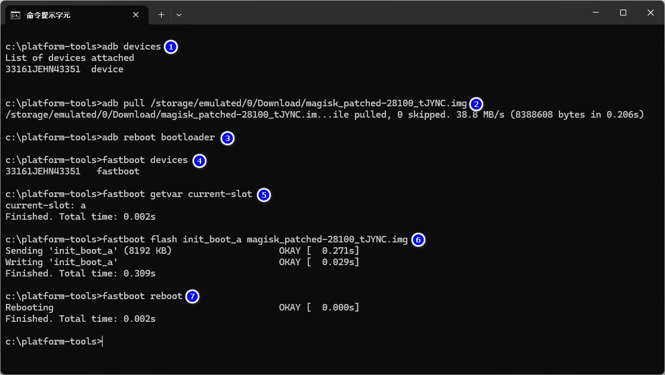Viewport: 665px width, 375px height.
Task: Maximize the terminal window
Action: point(623,13)
